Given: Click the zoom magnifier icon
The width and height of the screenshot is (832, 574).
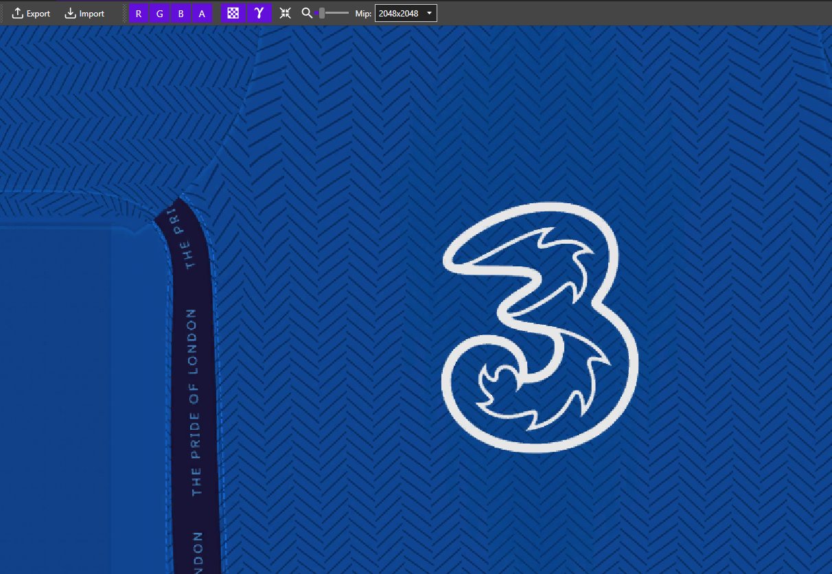Looking at the screenshot, I should (x=307, y=13).
